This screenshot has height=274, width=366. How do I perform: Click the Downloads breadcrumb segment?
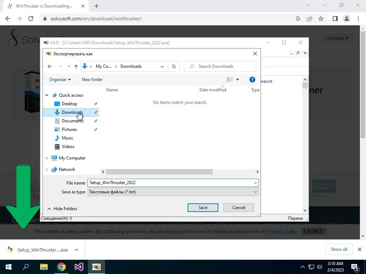click(131, 66)
